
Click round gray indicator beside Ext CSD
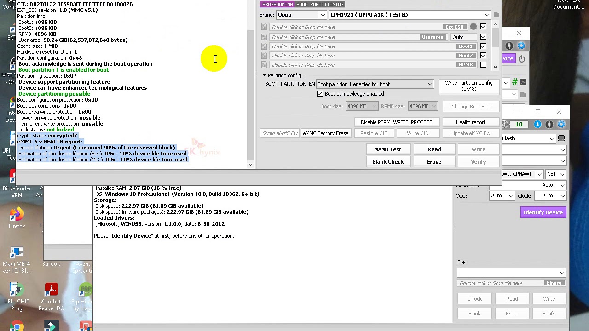click(473, 27)
